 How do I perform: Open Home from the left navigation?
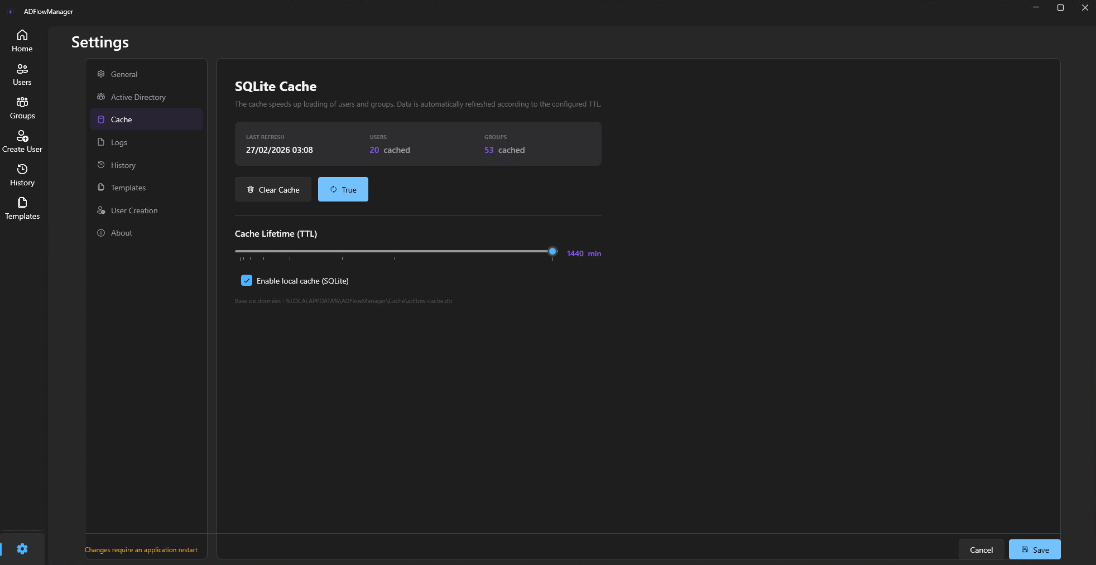(22, 41)
